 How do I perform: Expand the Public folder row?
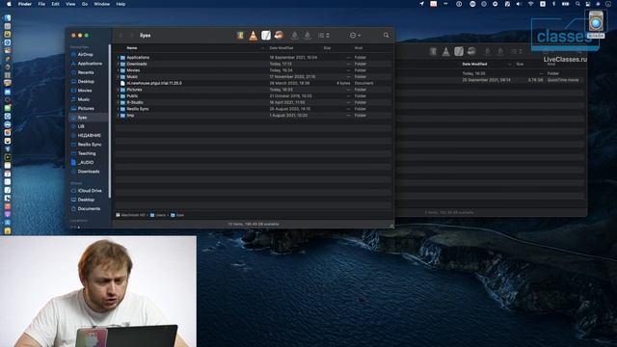(x=118, y=96)
